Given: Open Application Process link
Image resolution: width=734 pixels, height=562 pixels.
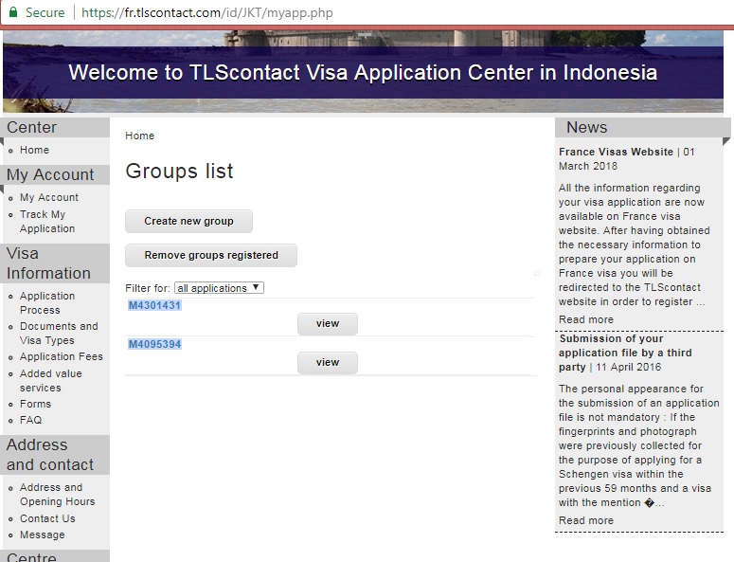Looking at the screenshot, I should coord(46,302).
